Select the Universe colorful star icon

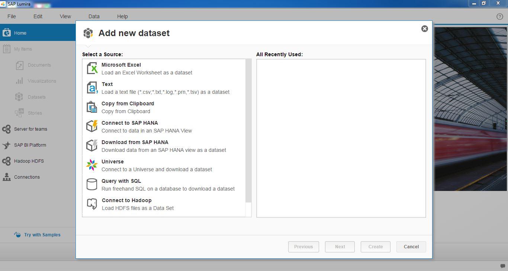(x=92, y=165)
